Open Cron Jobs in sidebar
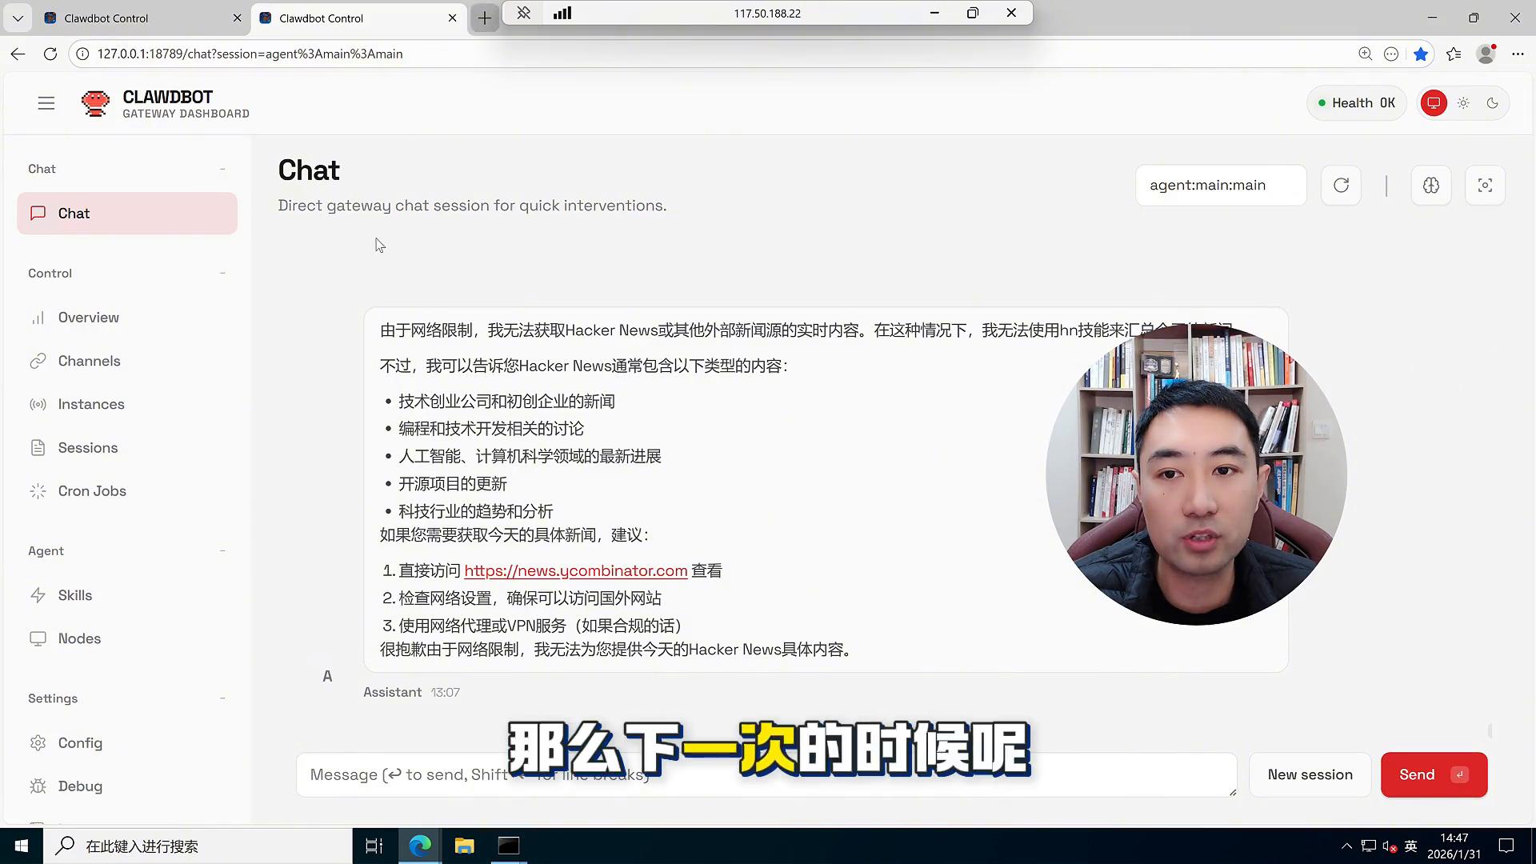The image size is (1536, 864). [92, 491]
